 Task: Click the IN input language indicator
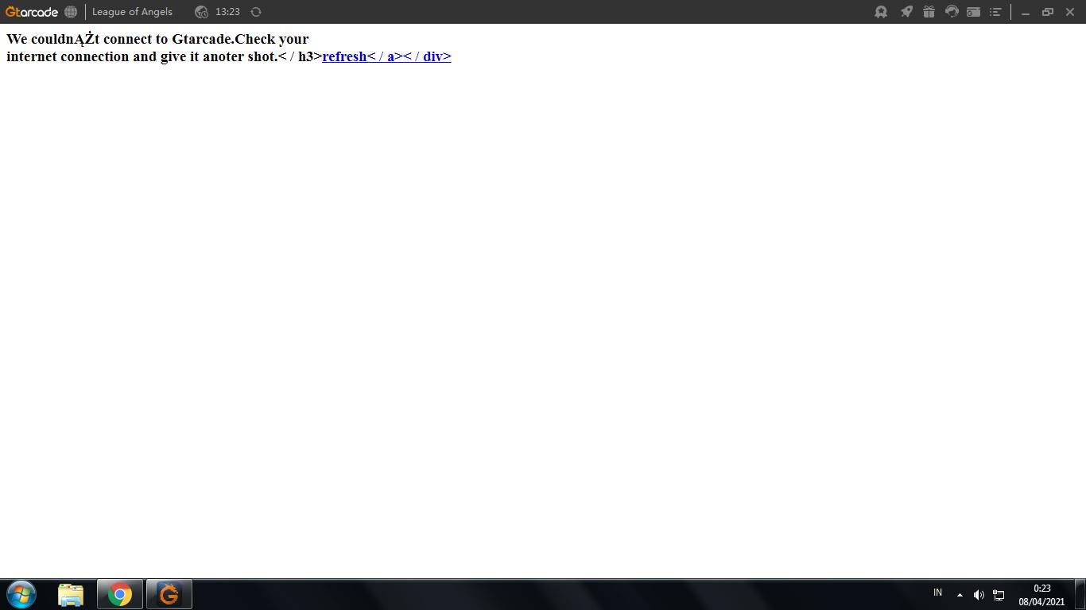click(x=937, y=593)
